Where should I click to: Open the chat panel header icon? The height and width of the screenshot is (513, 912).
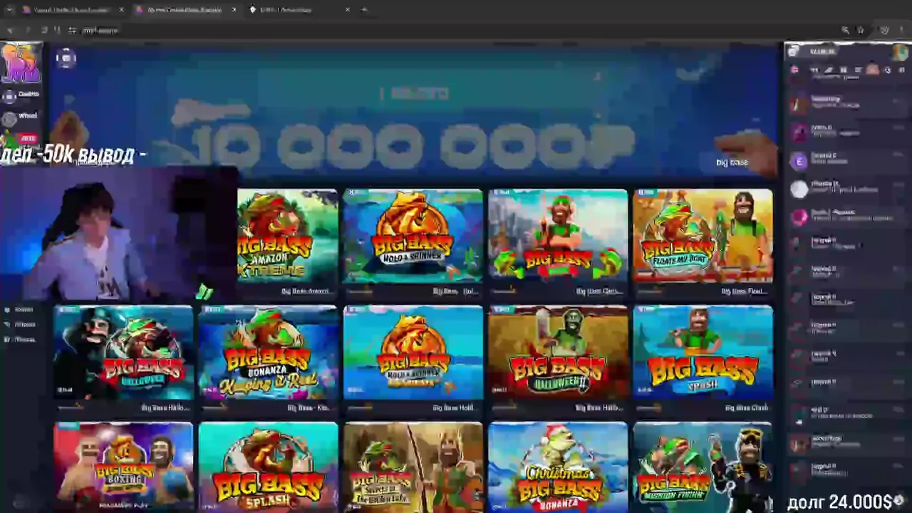(793, 51)
